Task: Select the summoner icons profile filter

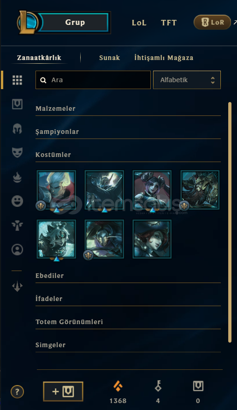Action: point(17,249)
